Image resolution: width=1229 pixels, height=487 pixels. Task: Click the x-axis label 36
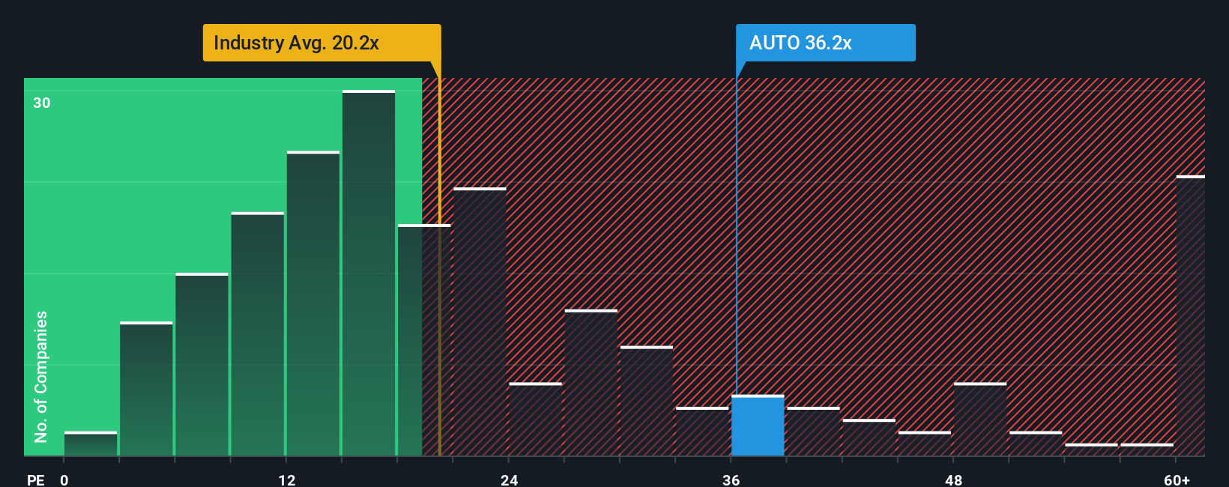pos(731,480)
